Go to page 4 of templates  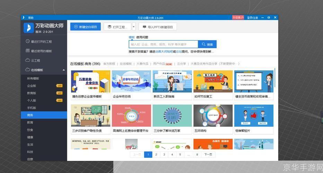(x=172, y=154)
